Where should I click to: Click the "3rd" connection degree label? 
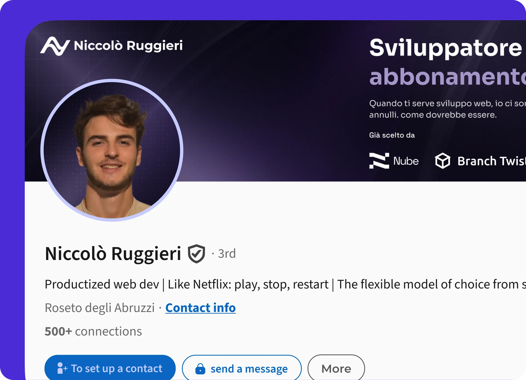[227, 254]
